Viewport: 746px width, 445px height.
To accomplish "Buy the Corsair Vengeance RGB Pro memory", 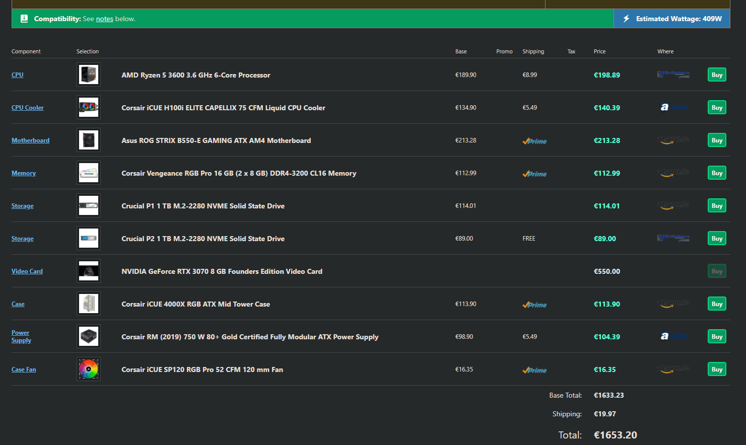I will tap(717, 173).
